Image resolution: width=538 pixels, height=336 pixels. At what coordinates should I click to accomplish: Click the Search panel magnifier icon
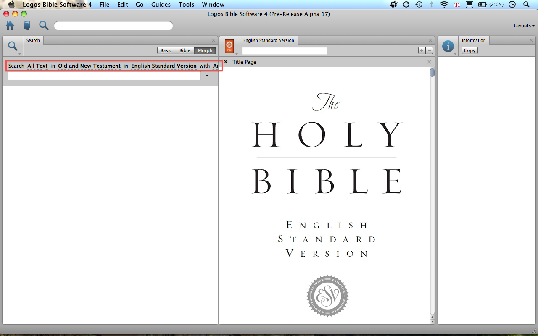pos(13,46)
